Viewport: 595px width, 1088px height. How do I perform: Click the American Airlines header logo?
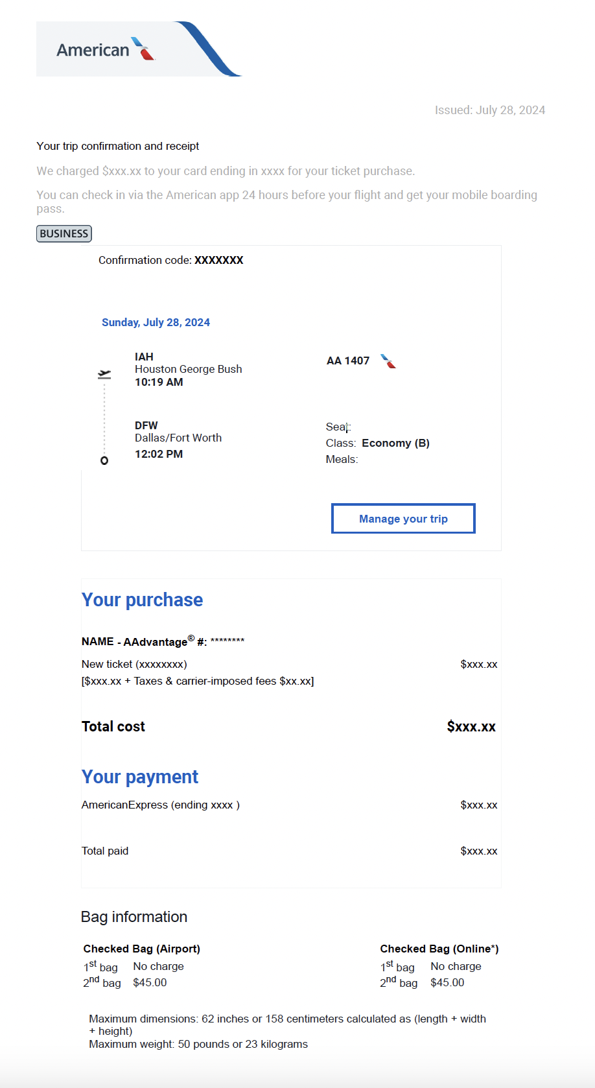[106, 49]
